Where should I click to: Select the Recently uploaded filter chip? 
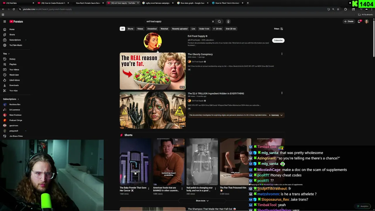tap(180, 29)
